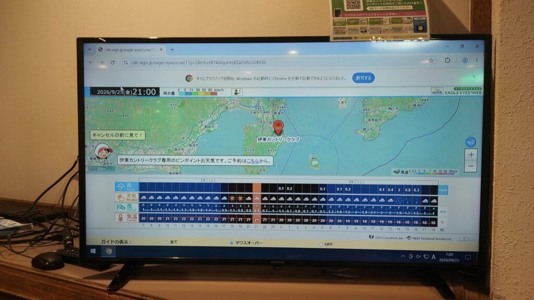The width and height of the screenshot is (534, 300).
Task: Click the rainfall color legend bar
Action: 198,94
